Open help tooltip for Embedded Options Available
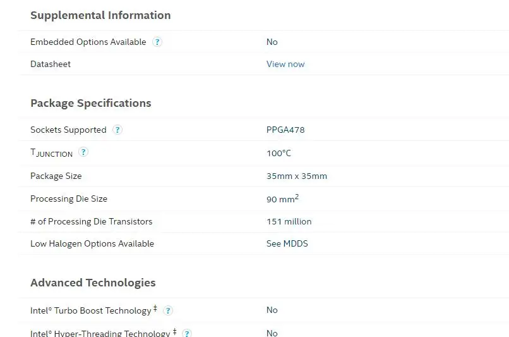The image size is (509, 337). (157, 42)
